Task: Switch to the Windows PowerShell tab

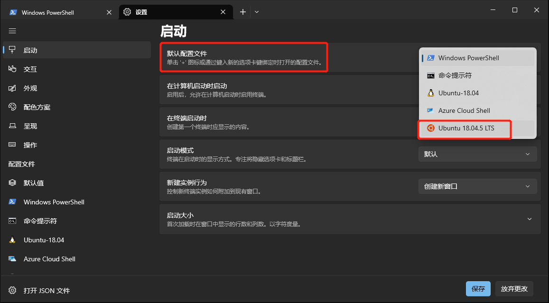Action: click(59, 12)
